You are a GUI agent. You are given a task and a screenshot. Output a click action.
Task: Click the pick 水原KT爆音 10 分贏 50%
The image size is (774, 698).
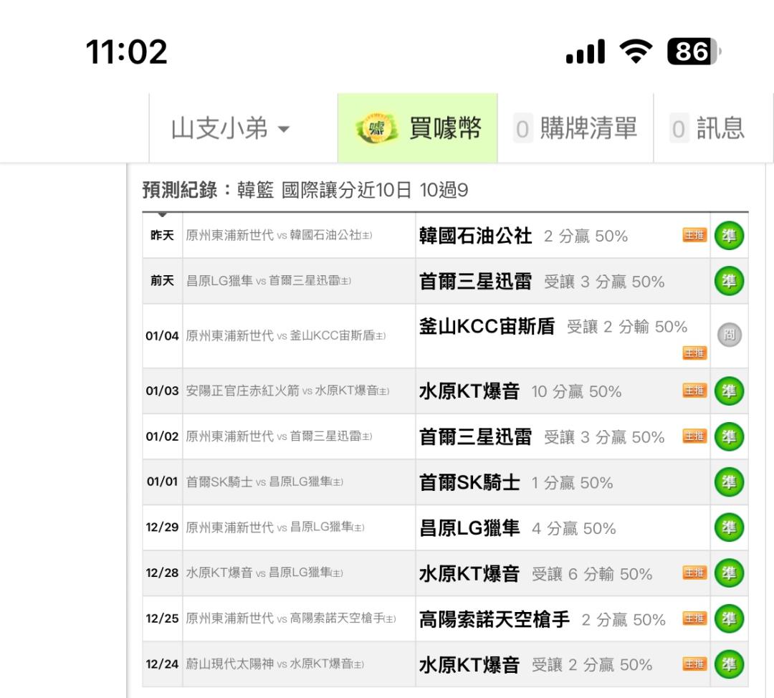coord(520,391)
